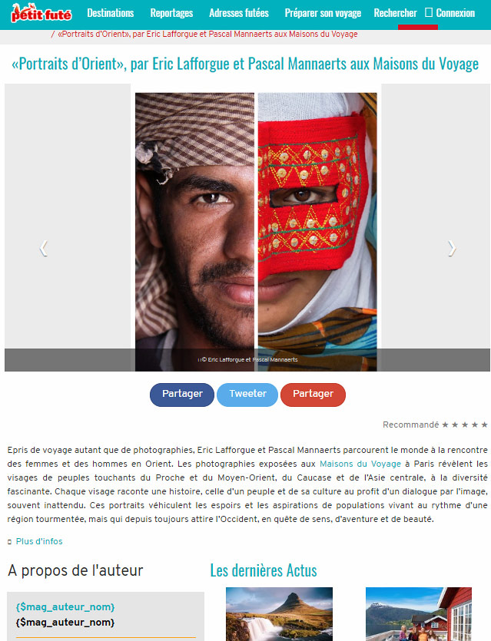
Task: Open the Plus d'infos link
Action: [x=39, y=541]
